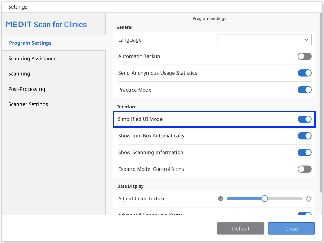This screenshot has width=324, height=243.
Task: Enable Expand Model Control Icons
Action: point(304,169)
